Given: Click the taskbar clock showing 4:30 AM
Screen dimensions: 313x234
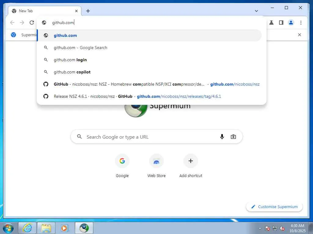Looking at the screenshot, I should coord(297,228).
